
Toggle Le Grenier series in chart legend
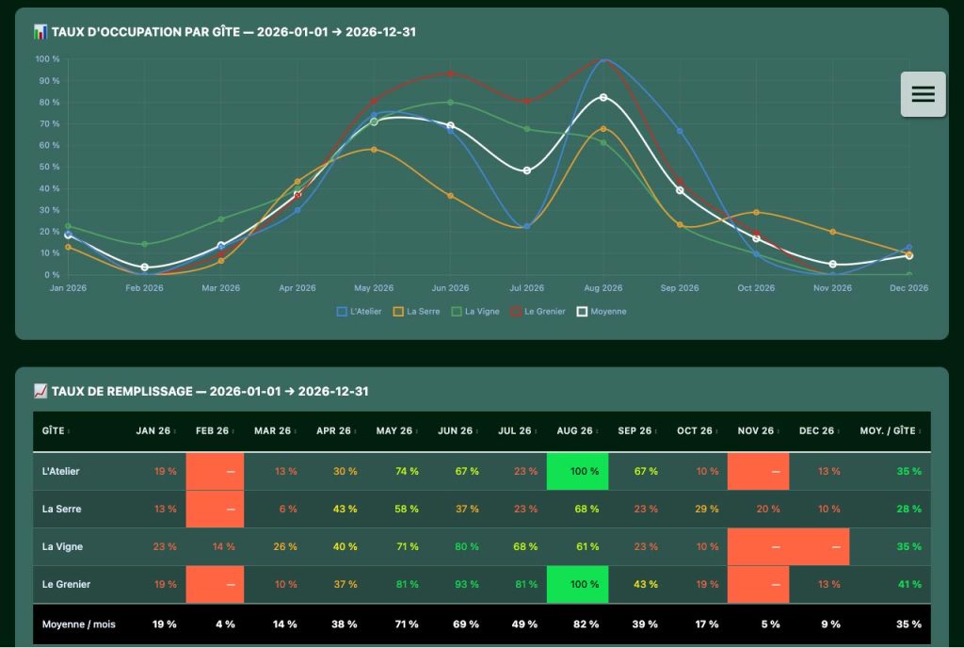click(538, 312)
